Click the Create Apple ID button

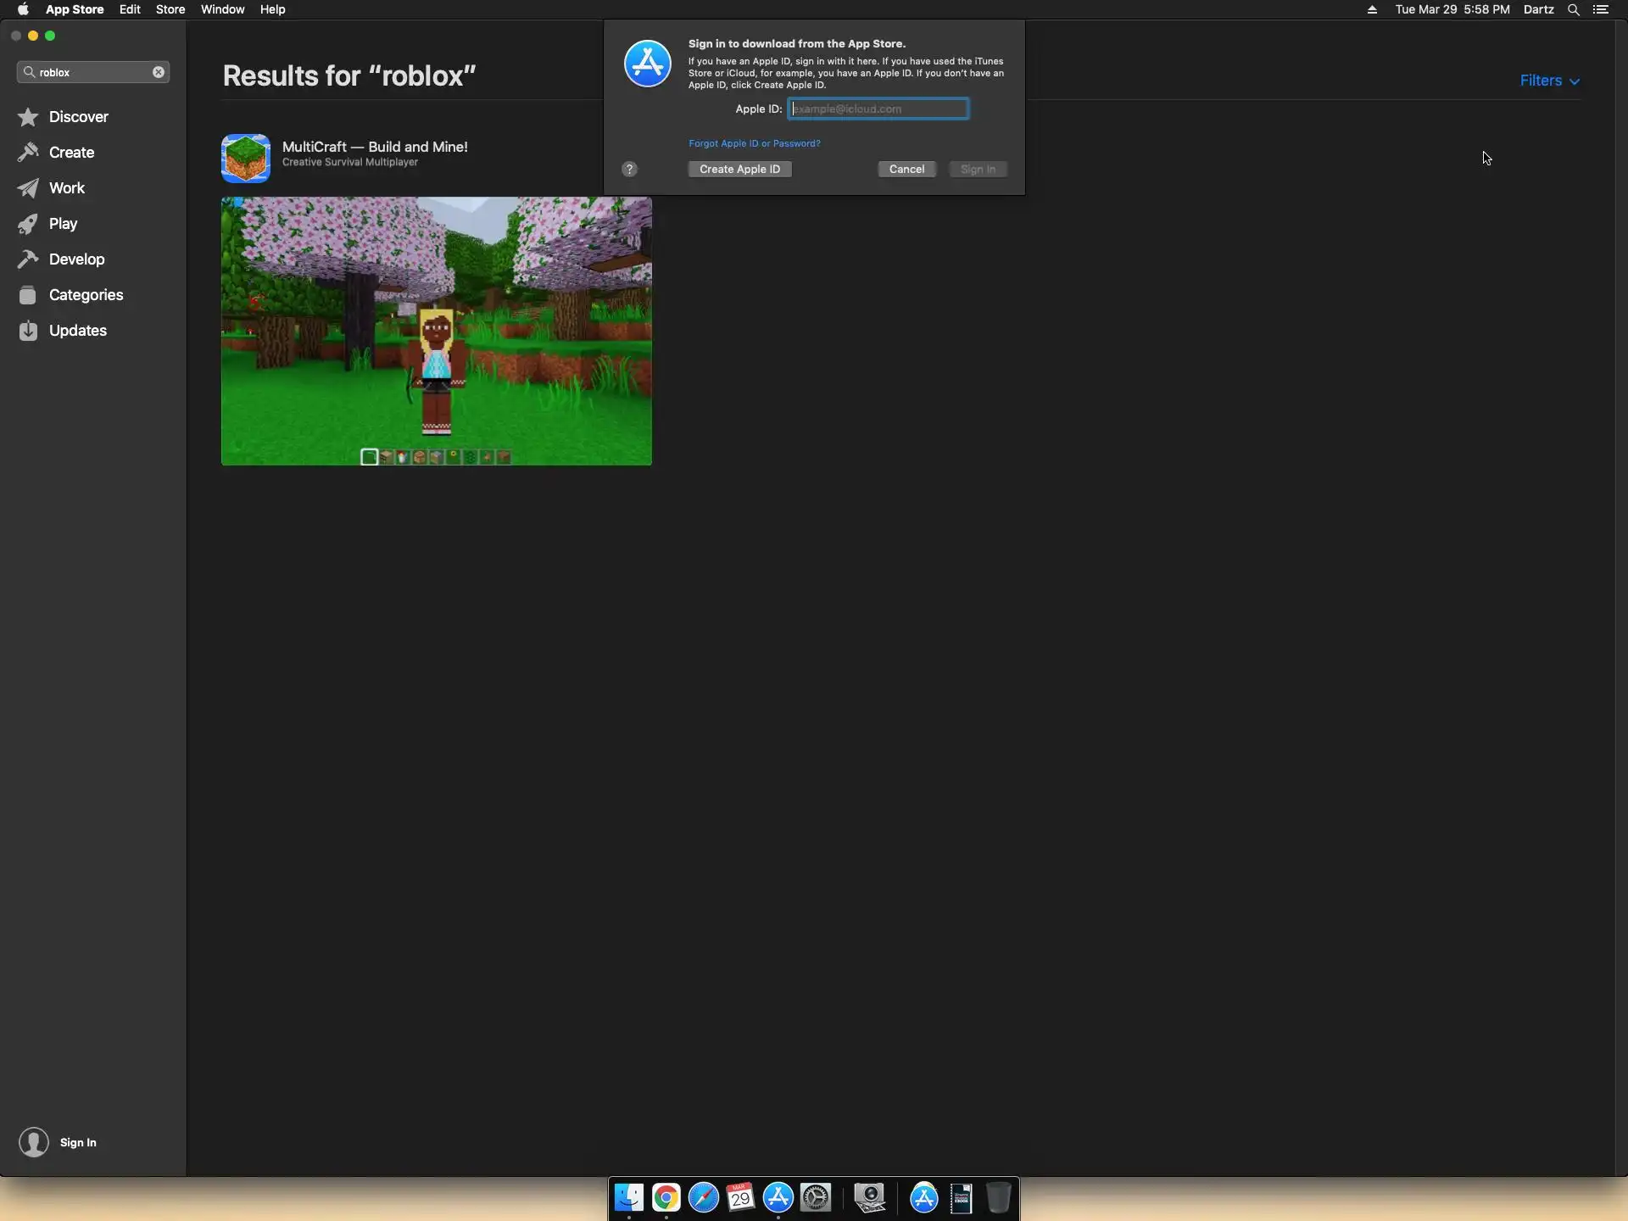click(x=739, y=170)
